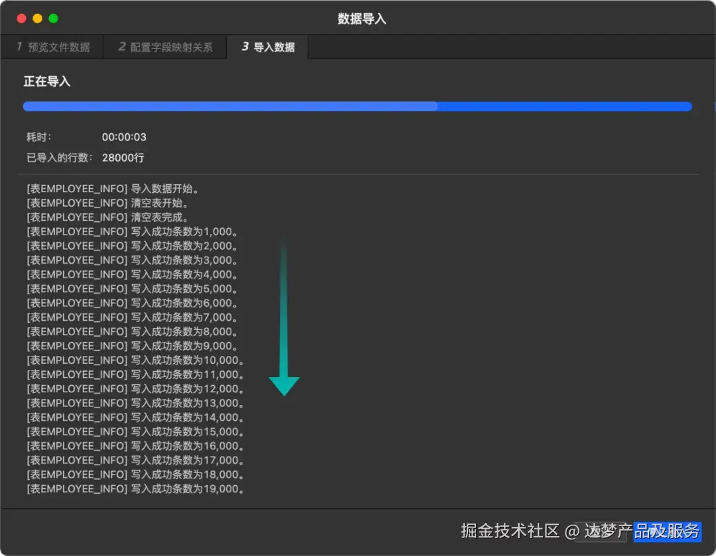Select the 导入数据 tab
Screen dimensions: 716x556
coord(267,46)
